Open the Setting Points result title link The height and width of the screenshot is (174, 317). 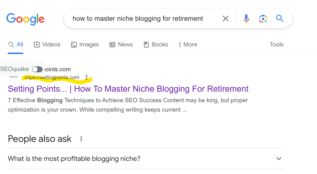[x=128, y=89]
